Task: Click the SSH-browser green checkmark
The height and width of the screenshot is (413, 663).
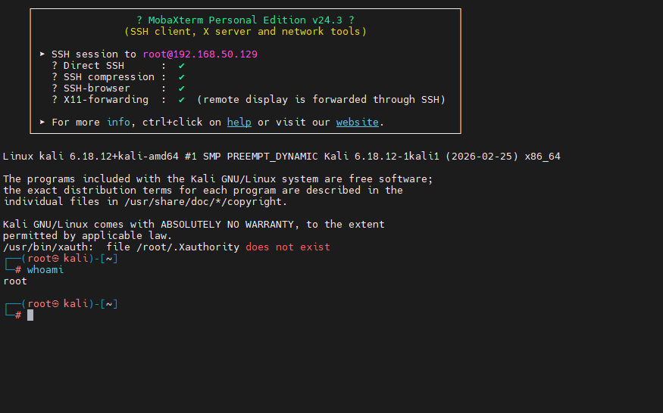Action: (182, 88)
